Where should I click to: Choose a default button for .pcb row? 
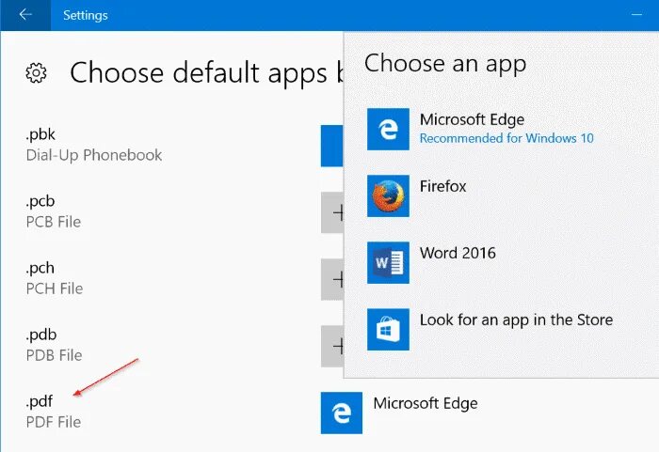coord(332,212)
